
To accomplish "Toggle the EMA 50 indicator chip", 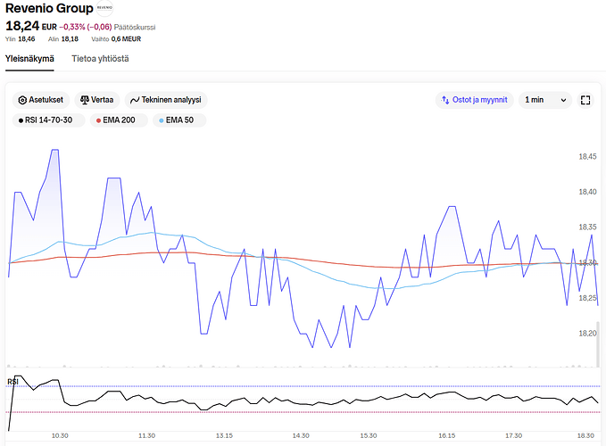I will click(x=178, y=120).
